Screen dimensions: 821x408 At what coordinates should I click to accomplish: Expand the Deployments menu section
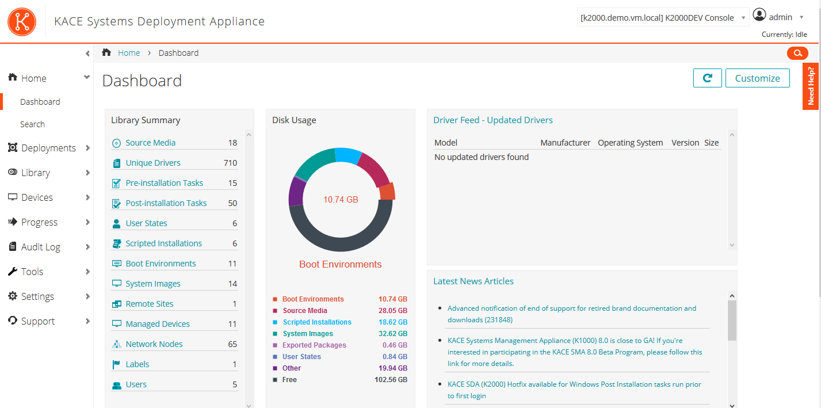(x=48, y=148)
